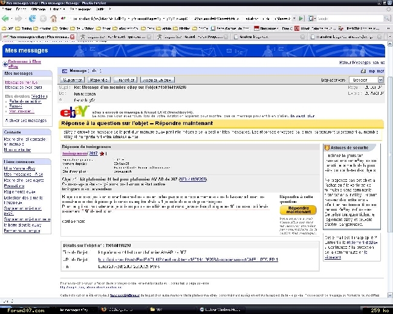393x314 pixels.
Task: Open the Édition menu
Action: (21, 9)
